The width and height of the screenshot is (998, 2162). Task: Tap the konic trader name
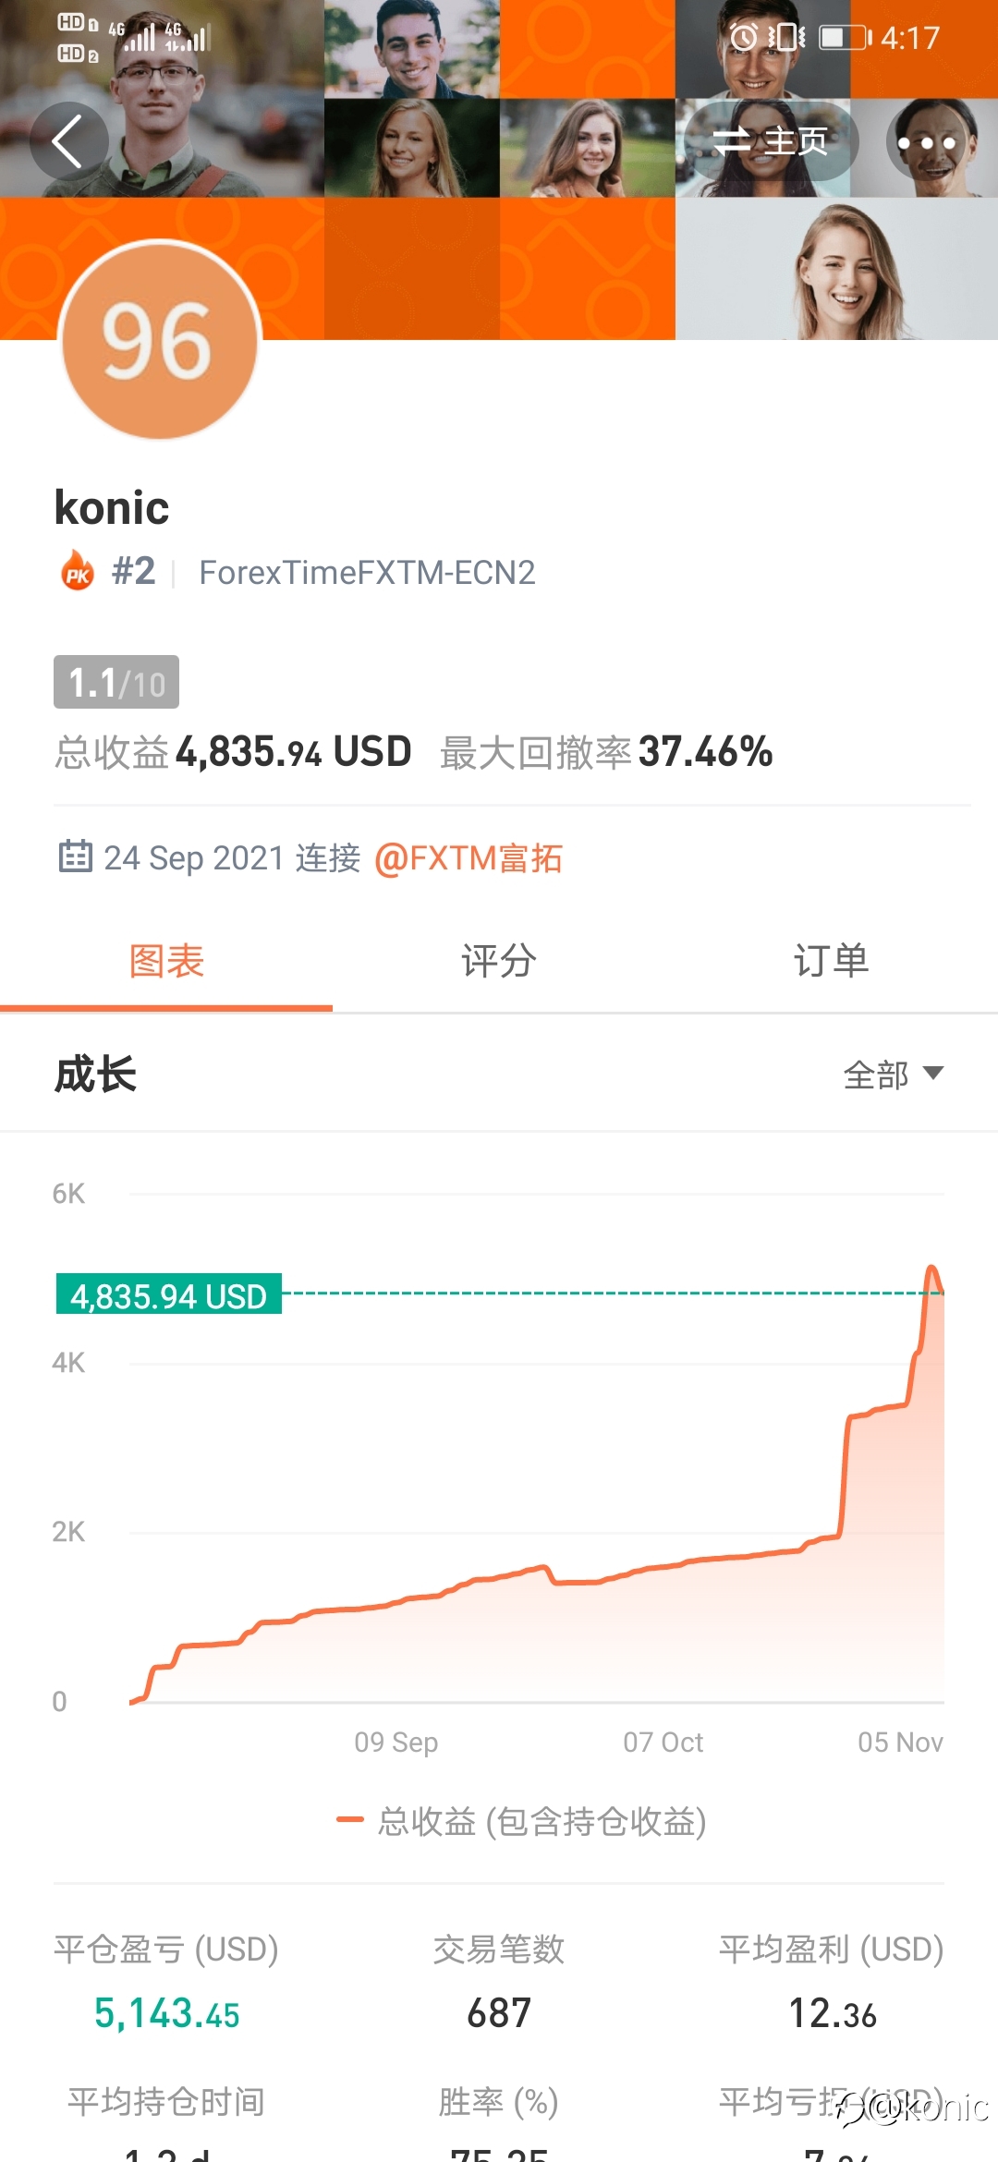pos(112,508)
